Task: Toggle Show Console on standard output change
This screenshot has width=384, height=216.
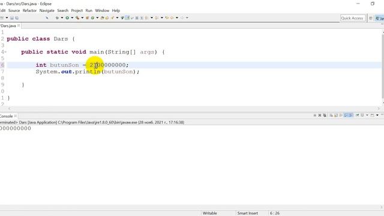Action: click(346, 115)
